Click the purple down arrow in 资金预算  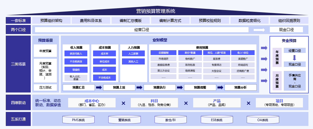[x=294, y=58]
